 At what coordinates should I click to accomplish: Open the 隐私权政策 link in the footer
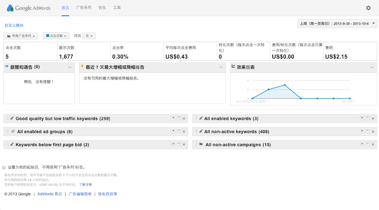click(108, 194)
